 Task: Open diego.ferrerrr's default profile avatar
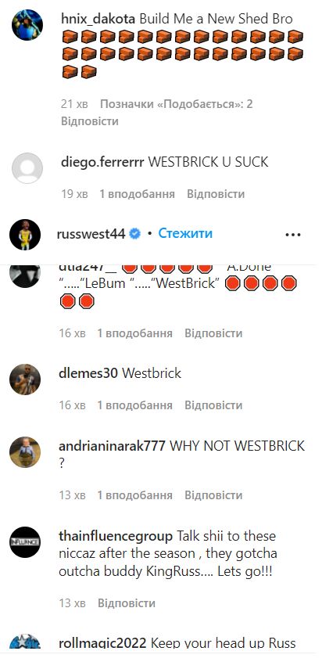point(27,168)
